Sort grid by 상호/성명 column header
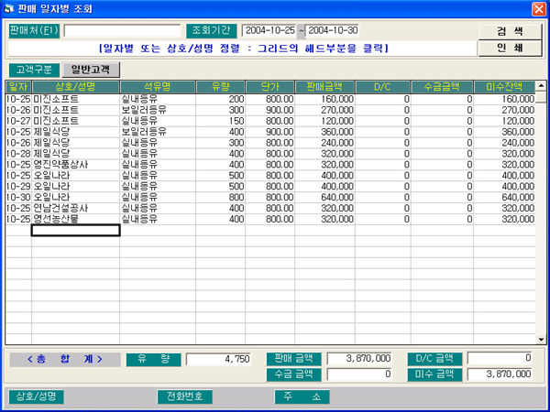Image resolution: width=550 pixels, height=412 pixels. pos(75,87)
